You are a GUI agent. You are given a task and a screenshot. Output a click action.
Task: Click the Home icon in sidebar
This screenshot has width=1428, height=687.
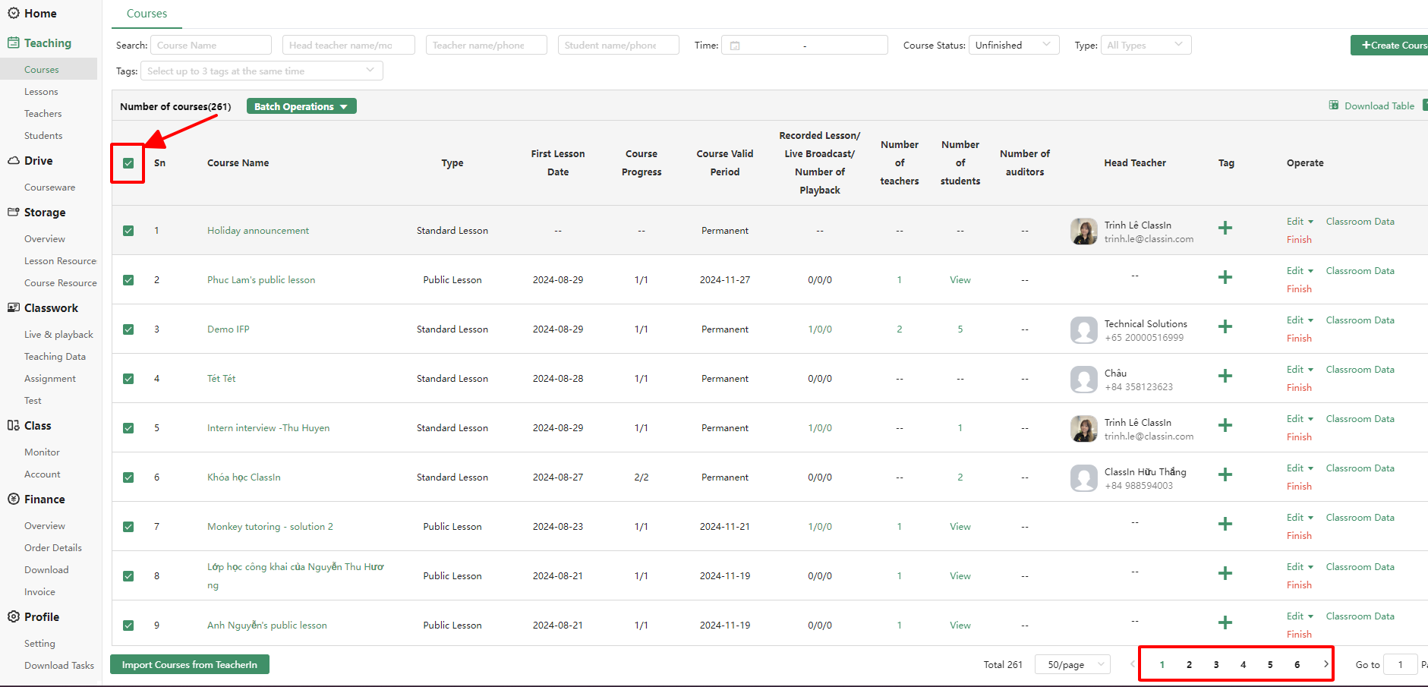[14, 13]
